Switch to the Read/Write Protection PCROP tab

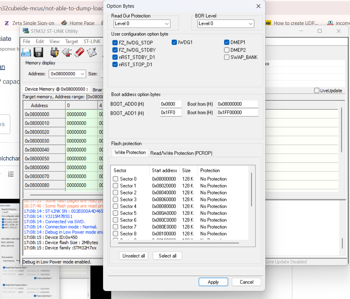coord(181,153)
